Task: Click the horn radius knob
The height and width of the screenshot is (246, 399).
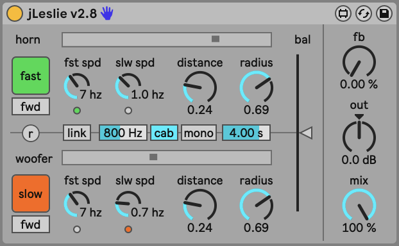Action: [257, 87]
